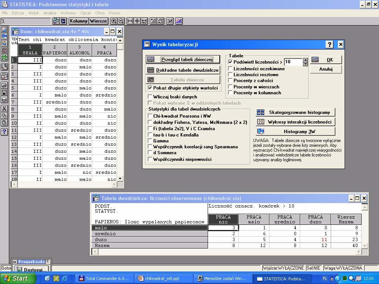Enable Liczebności oczekiwane checkbox

coord(230,68)
